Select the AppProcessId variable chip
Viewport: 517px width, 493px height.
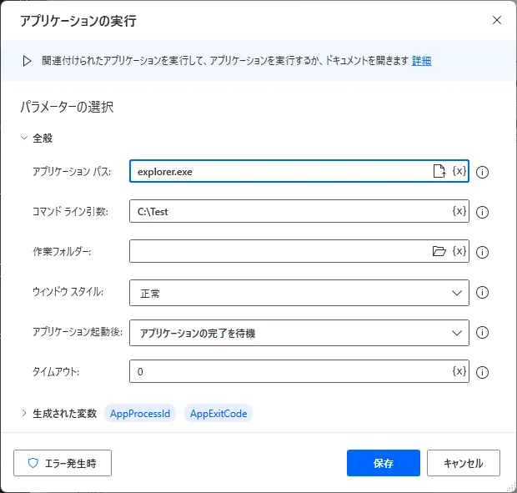pos(140,413)
